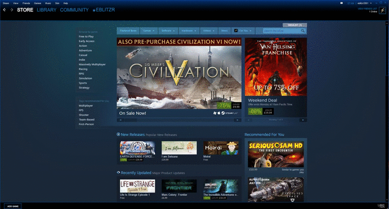
Task: Open the Help menu
Action: tap(66, 3)
